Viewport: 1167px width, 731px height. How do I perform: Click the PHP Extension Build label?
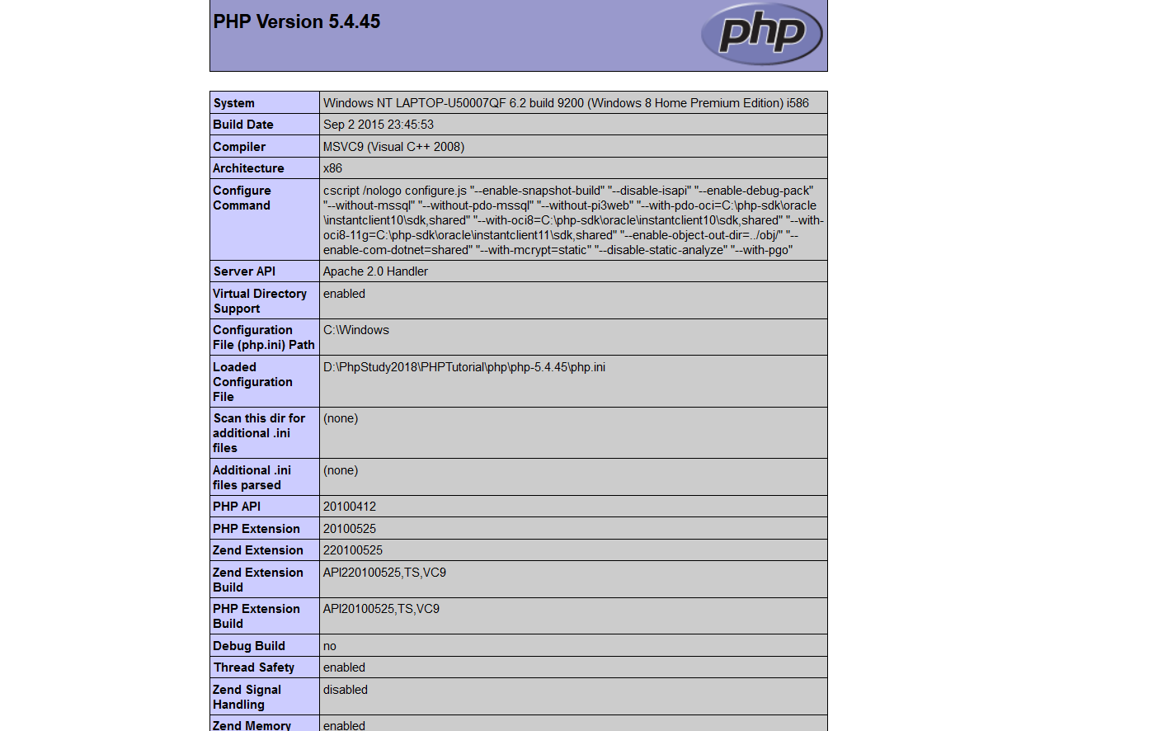[x=256, y=616]
